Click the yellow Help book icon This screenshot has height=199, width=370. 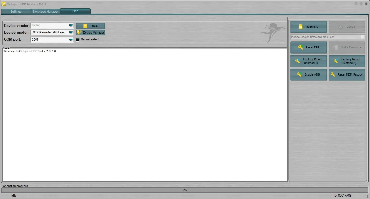click(x=85, y=26)
